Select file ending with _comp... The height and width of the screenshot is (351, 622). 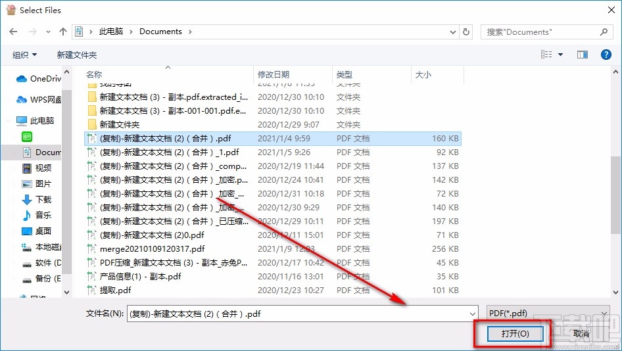pyautogui.click(x=273, y=166)
